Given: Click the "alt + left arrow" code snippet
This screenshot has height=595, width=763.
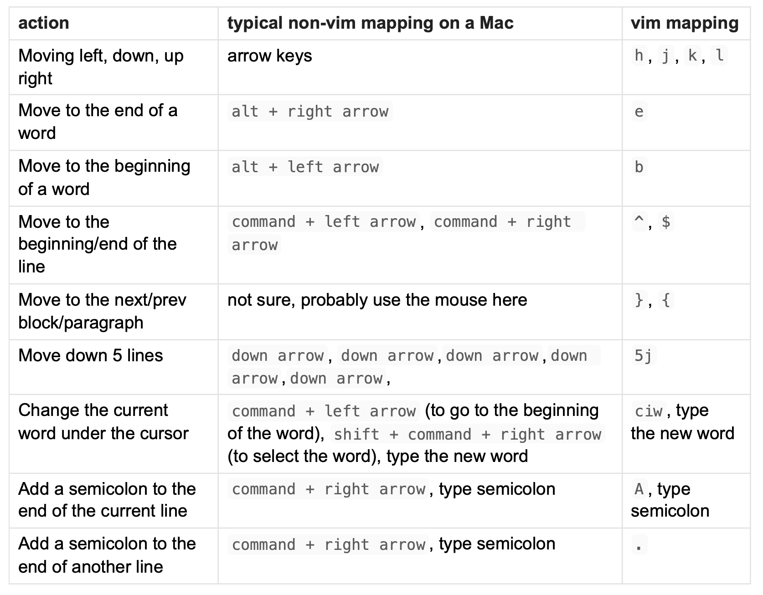Looking at the screenshot, I should (x=305, y=167).
